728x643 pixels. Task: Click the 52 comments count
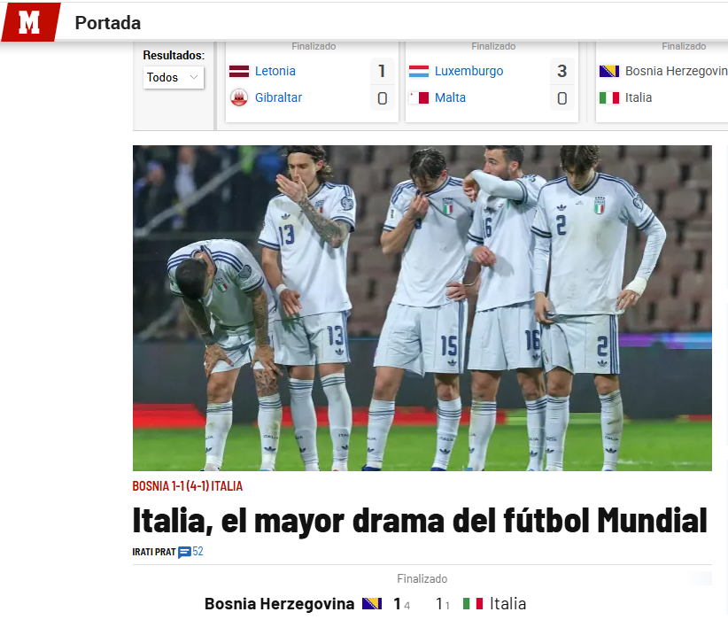(x=197, y=552)
